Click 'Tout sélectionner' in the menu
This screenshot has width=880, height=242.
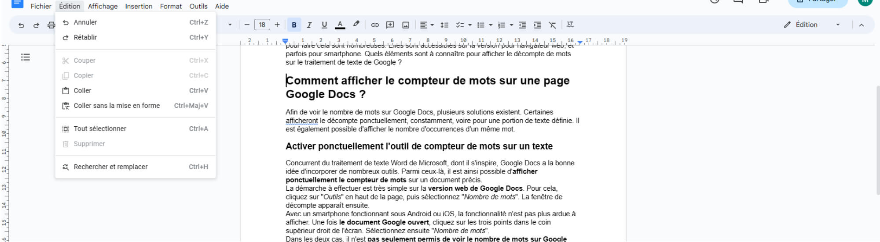click(100, 129)
